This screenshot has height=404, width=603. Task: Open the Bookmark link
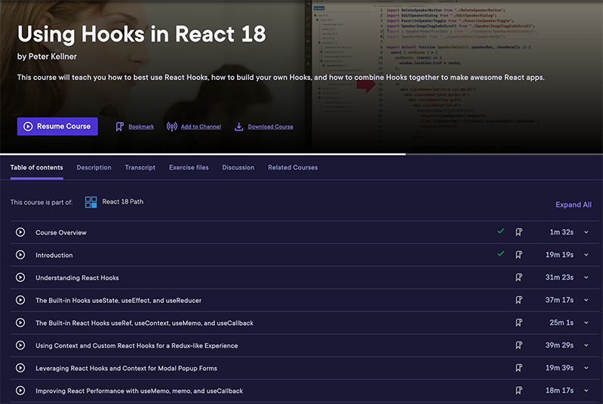141,127
